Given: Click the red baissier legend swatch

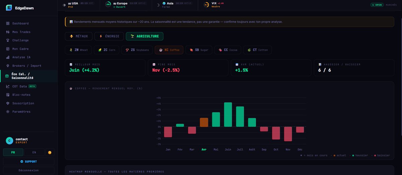Looking at the screenshot, I should tap(375, 155).
